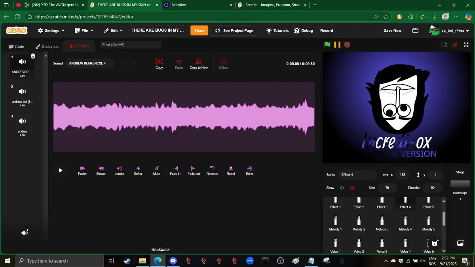Select the 'andew' sound thumbnail
Viewport: 475px width, 267px height.
point(22,125)
